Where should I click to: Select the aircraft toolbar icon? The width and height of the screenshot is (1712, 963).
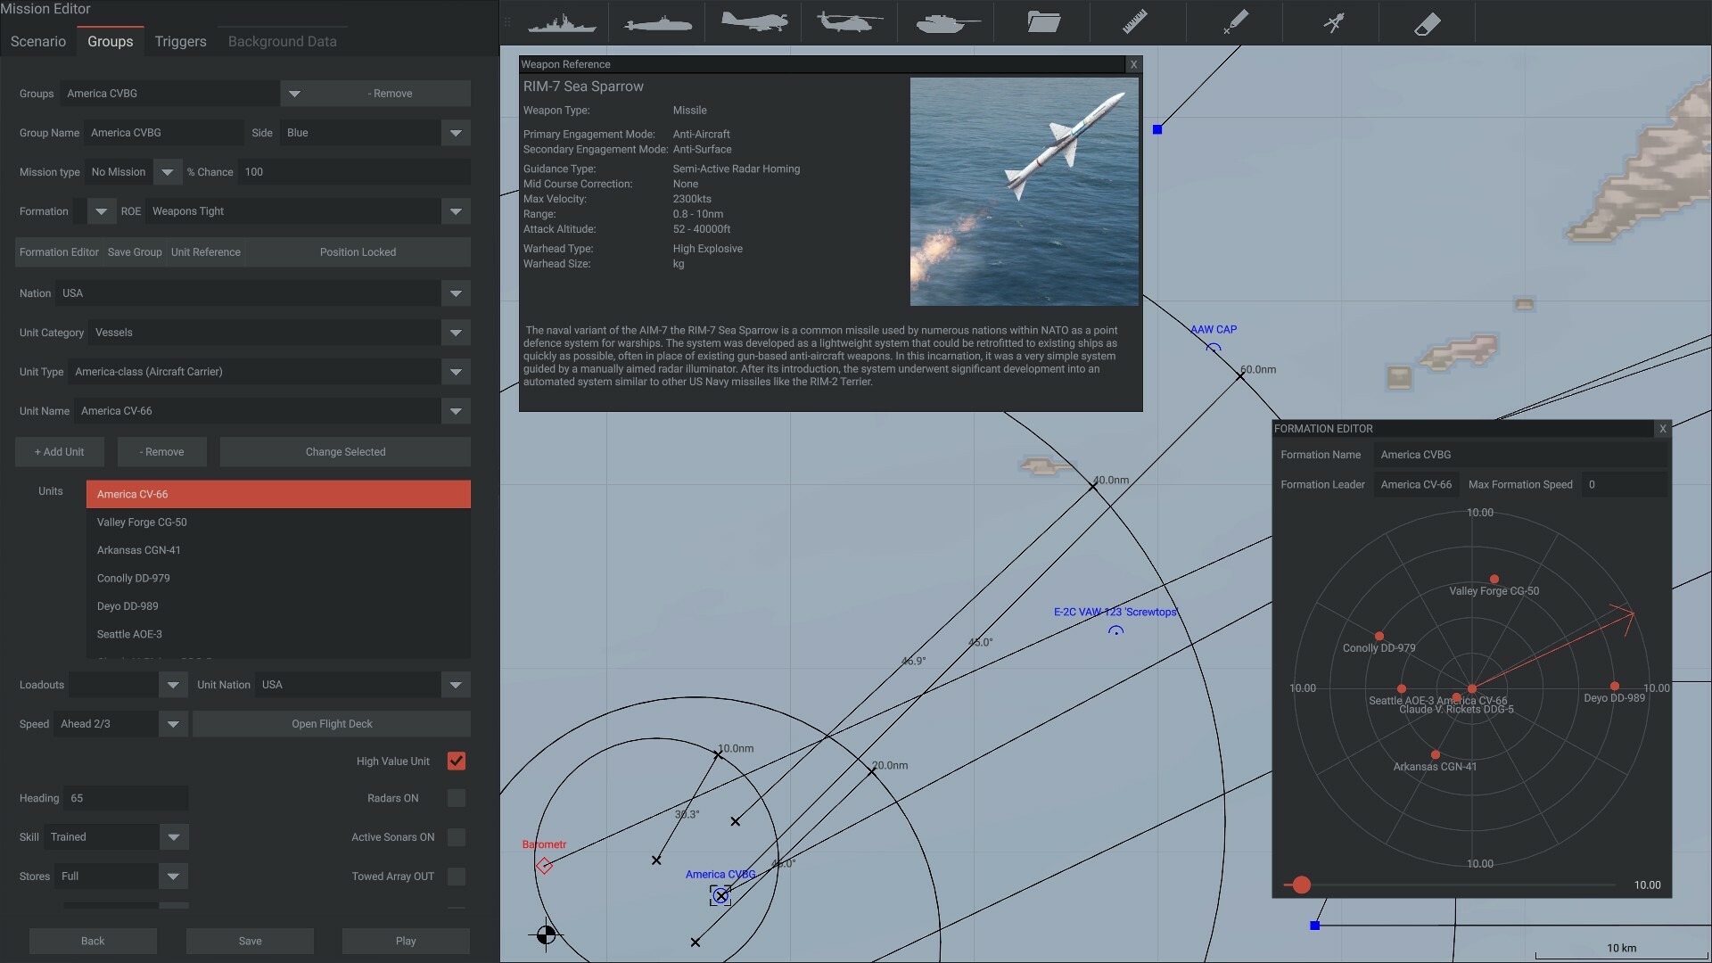pos(753,23)
